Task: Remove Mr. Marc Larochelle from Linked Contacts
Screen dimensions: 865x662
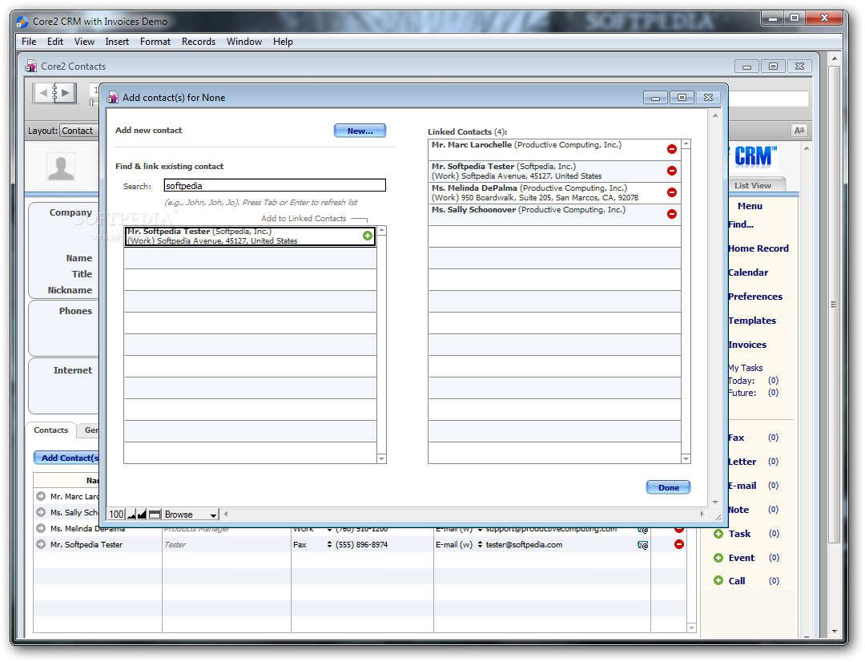Action: 671,149
